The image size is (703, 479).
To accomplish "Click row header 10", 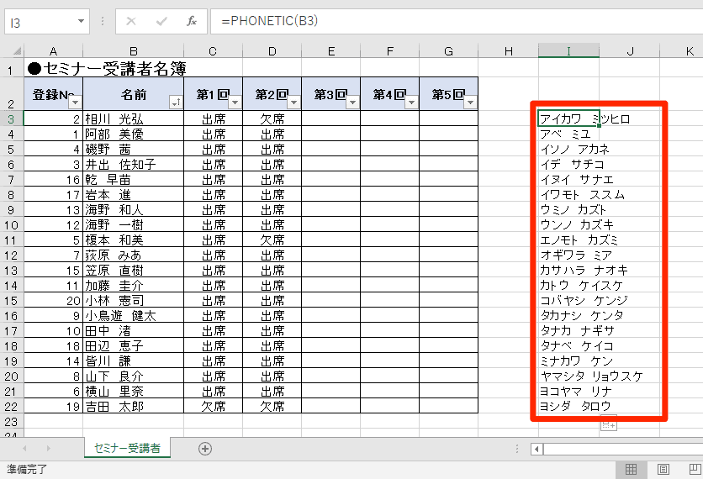I will 12,224.
